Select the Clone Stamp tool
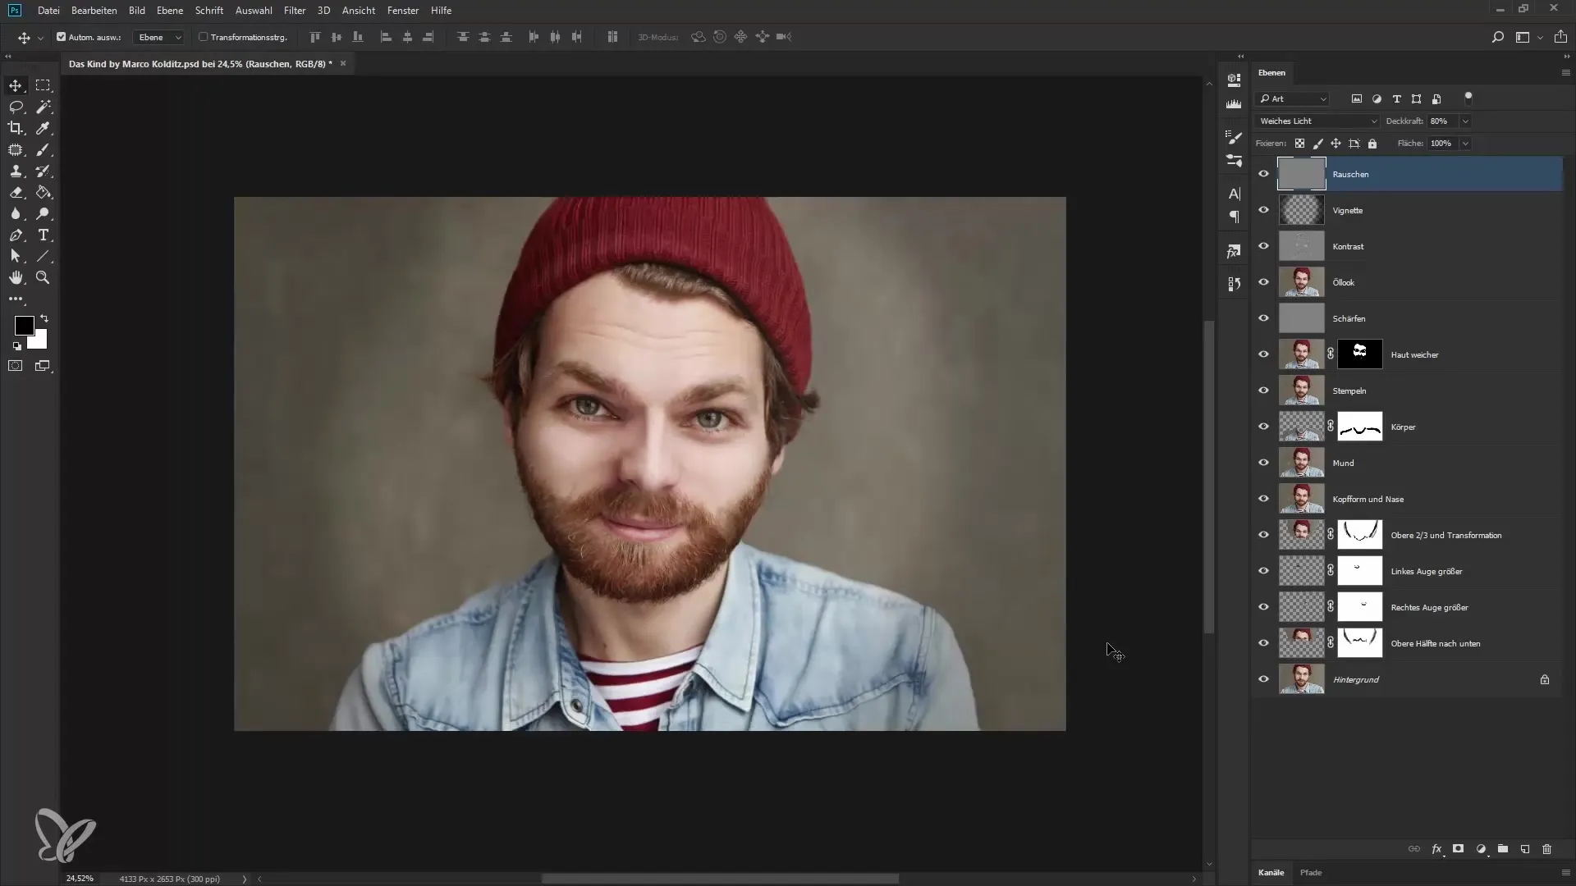 coord(16,171)
